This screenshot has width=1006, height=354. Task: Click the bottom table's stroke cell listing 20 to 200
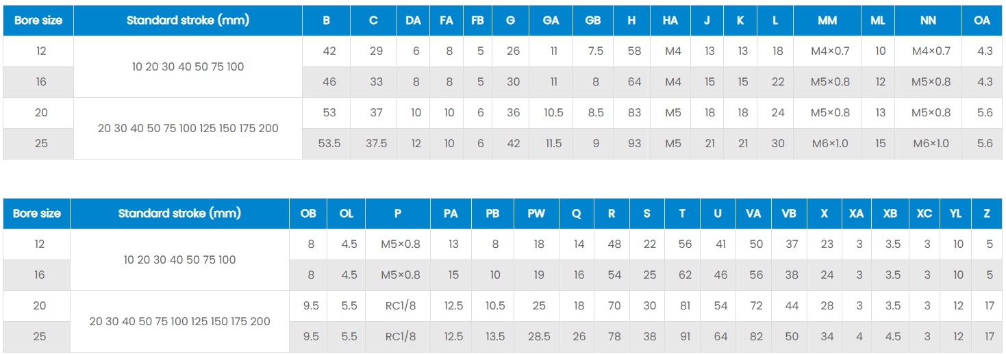tap(179, 321)
